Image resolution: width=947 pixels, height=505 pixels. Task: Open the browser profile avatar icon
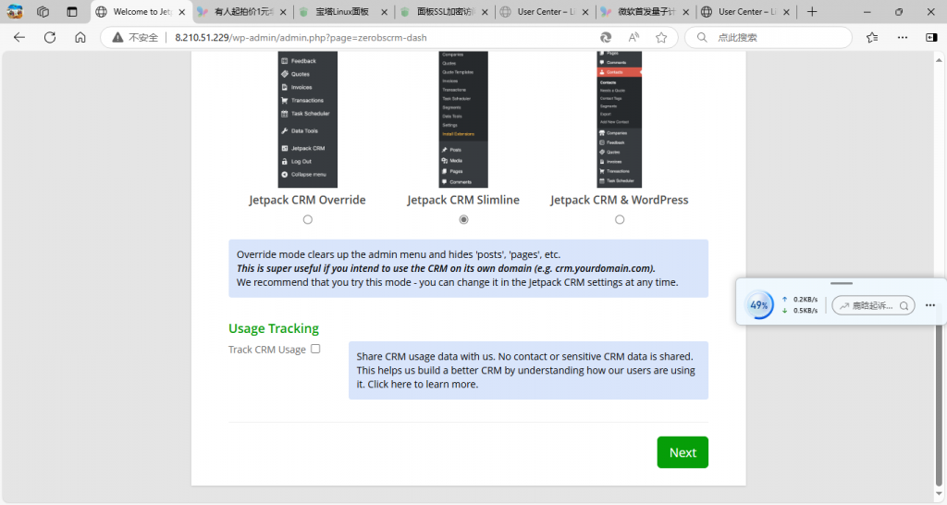point(15,11)
